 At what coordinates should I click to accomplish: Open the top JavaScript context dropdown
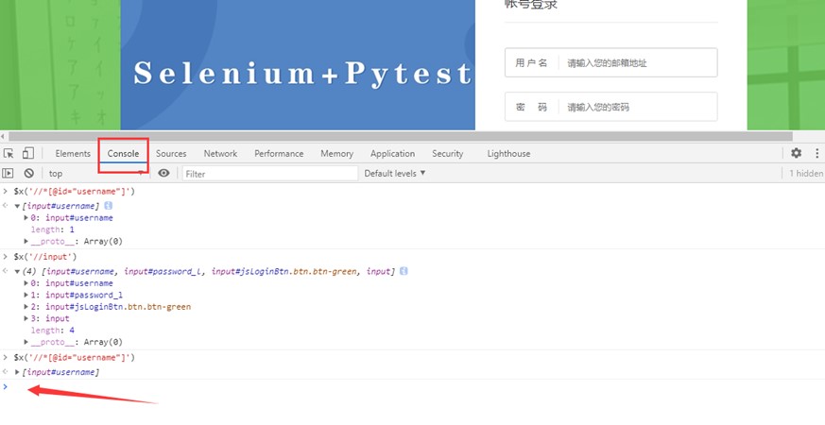[96, 173]
